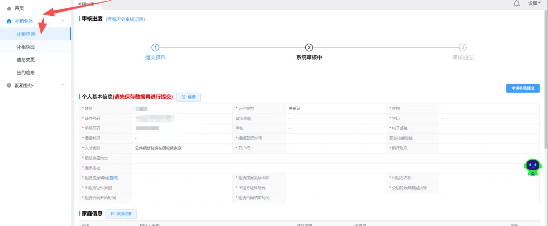This screenshot has height=226, width=548.
Task: Open 查看历史审核记录 link
Action: pos(125,19)
